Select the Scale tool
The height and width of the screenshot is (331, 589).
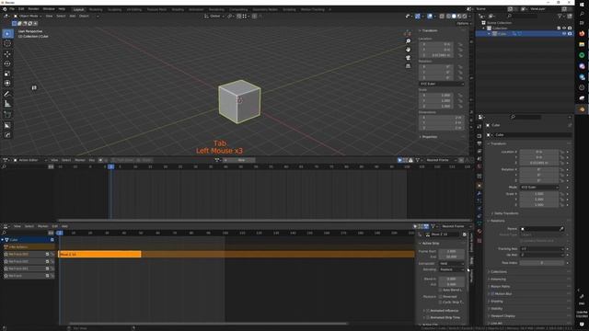tap(7, 74)
